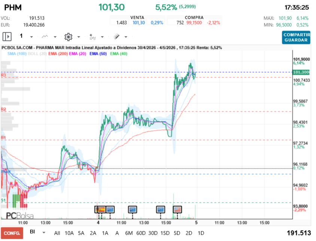Select the 10A time range
This screenshot has width=316, height=241.
pos(69,233)
